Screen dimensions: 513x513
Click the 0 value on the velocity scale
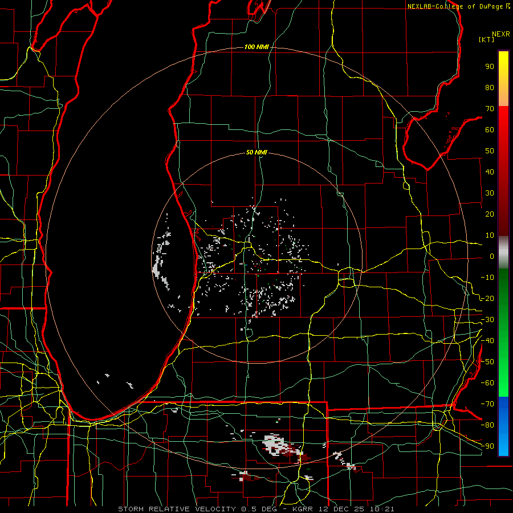492,256
